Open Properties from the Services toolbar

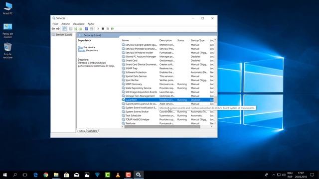71,29
